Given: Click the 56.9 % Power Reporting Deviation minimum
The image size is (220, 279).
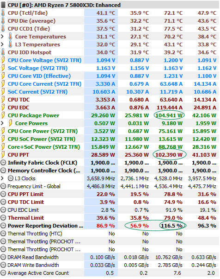Looking at the screenshot, I should point(140,226).
